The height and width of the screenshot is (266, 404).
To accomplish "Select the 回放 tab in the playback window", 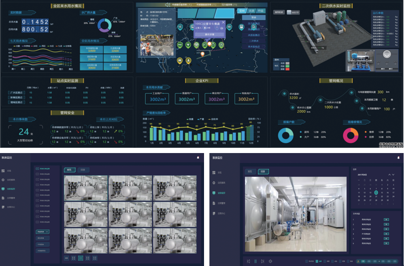I will point(263,171).
